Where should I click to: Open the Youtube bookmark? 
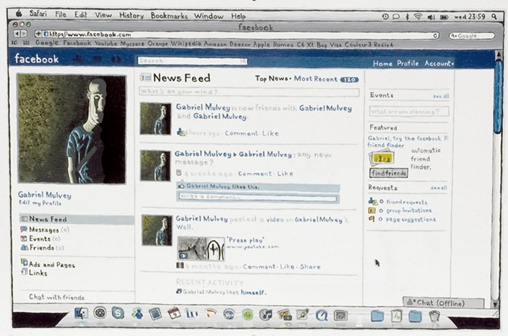click(105, 44)
